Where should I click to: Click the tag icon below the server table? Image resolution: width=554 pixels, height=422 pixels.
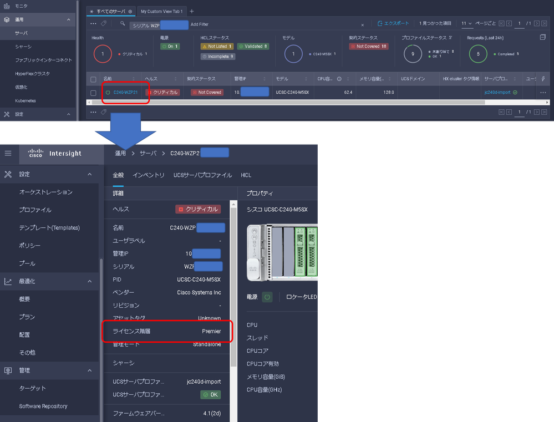click(x=104, y=112)
